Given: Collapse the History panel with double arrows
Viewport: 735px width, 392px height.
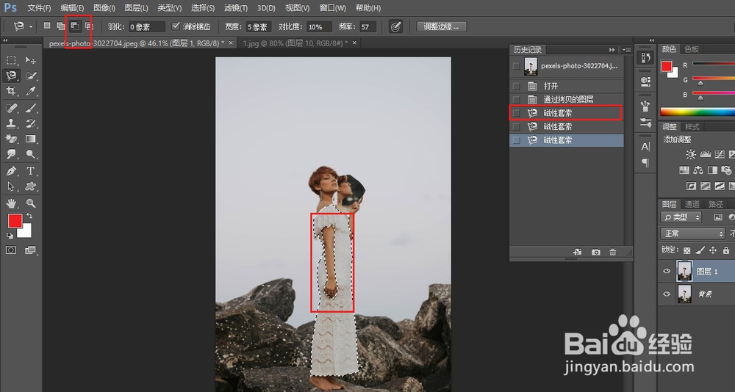Looking at the screenshot, I should tap(612, 50).
